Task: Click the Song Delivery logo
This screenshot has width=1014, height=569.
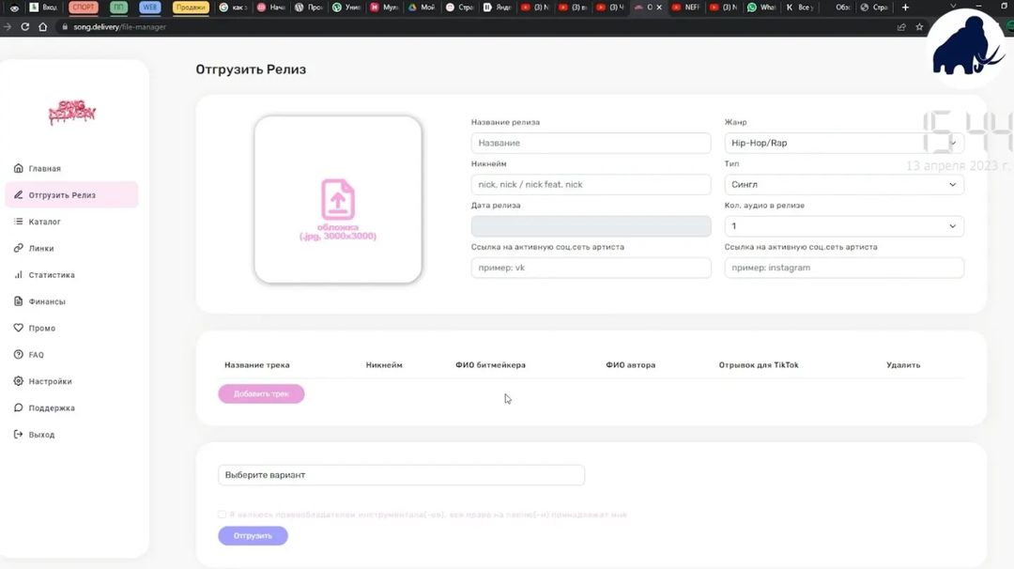Action: 71,113
